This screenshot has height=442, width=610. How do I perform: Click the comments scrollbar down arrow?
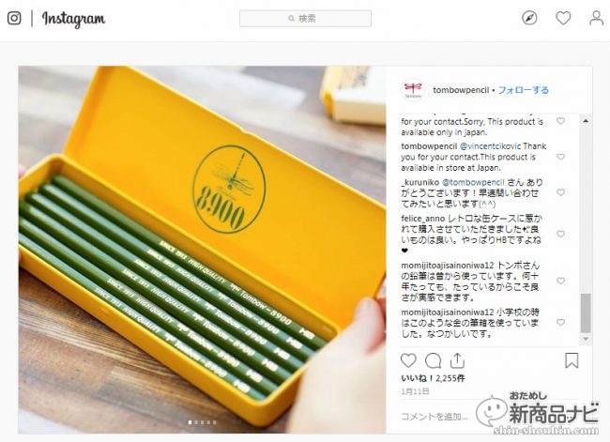pyautogui.click(x=586, y=340)
